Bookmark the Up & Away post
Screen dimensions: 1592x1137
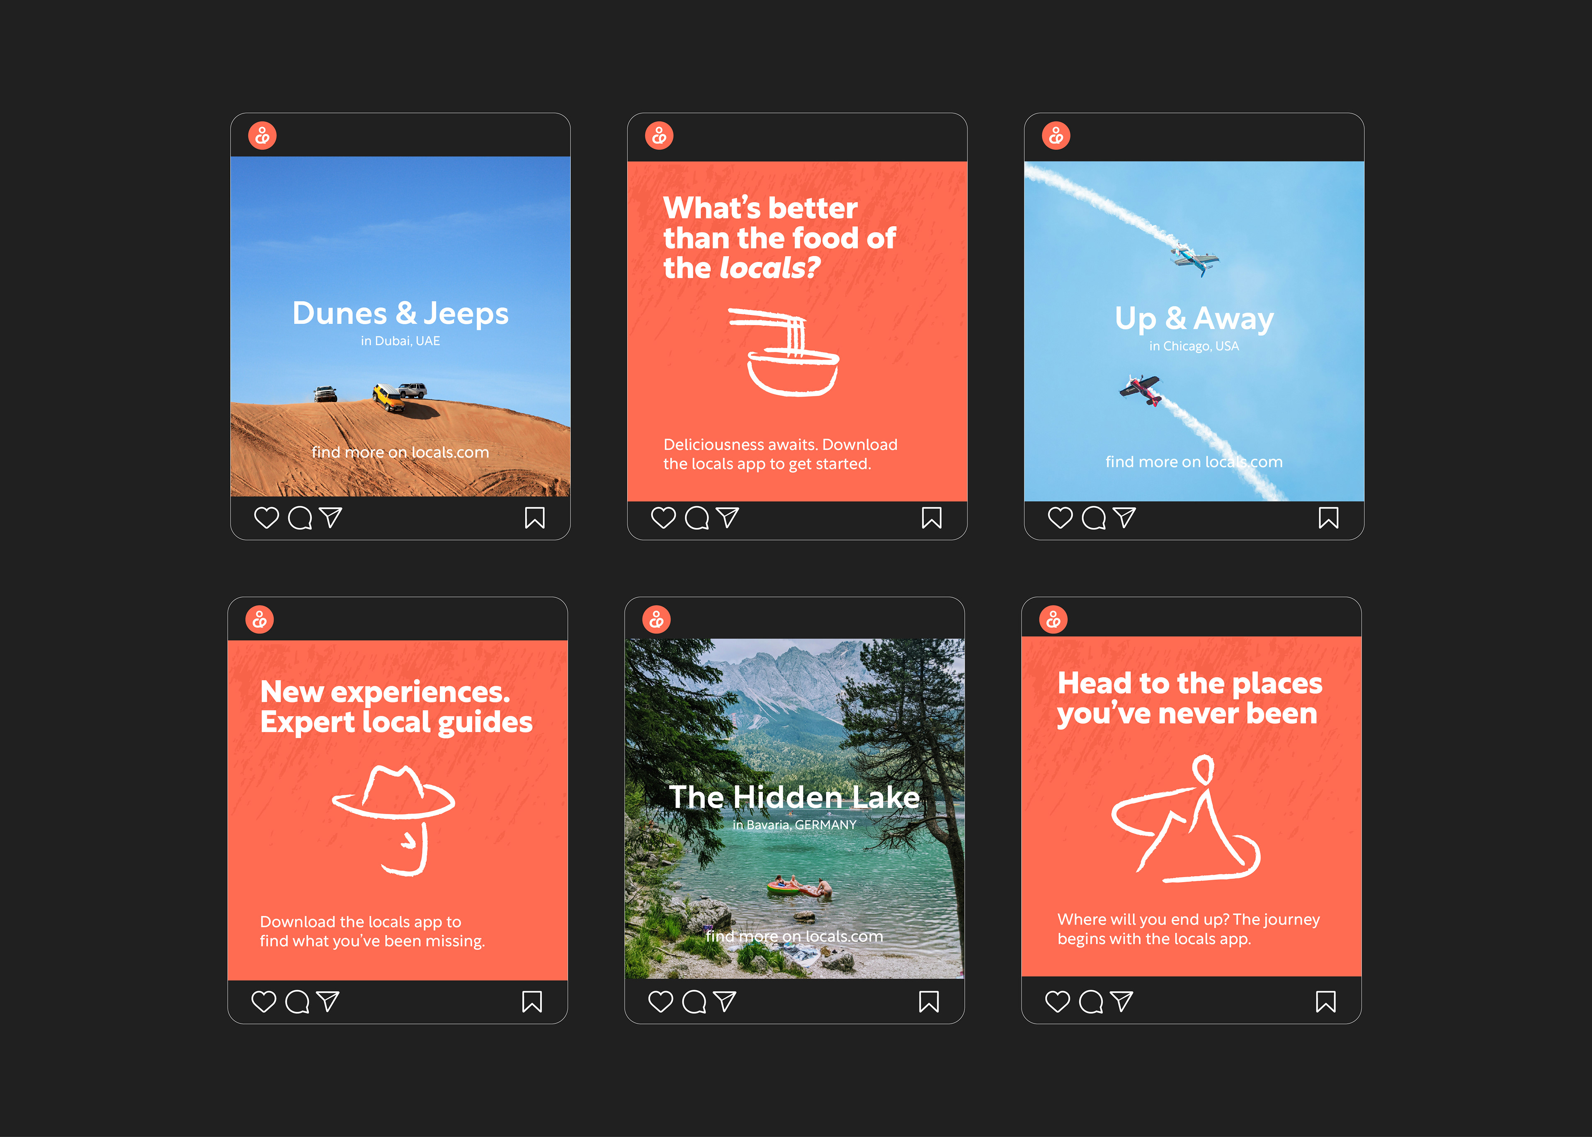tap(1328, 518)
